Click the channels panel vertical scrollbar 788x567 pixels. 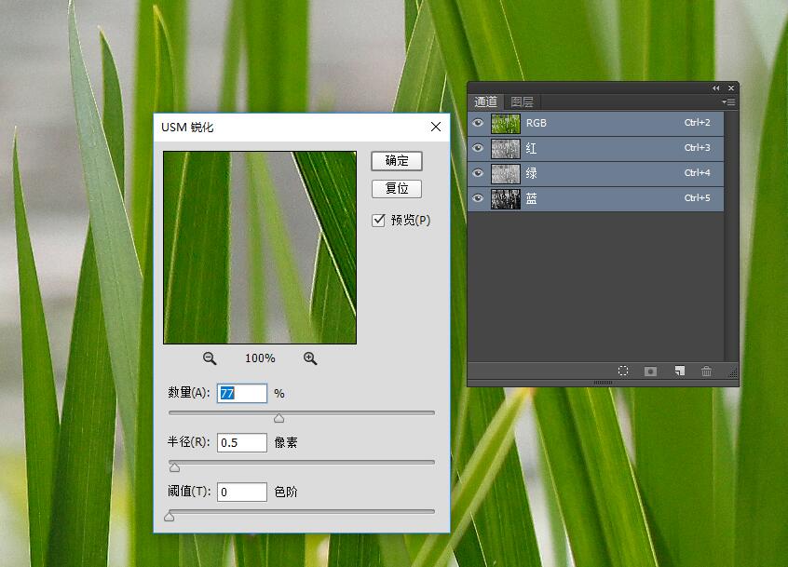tap(731, 236)
